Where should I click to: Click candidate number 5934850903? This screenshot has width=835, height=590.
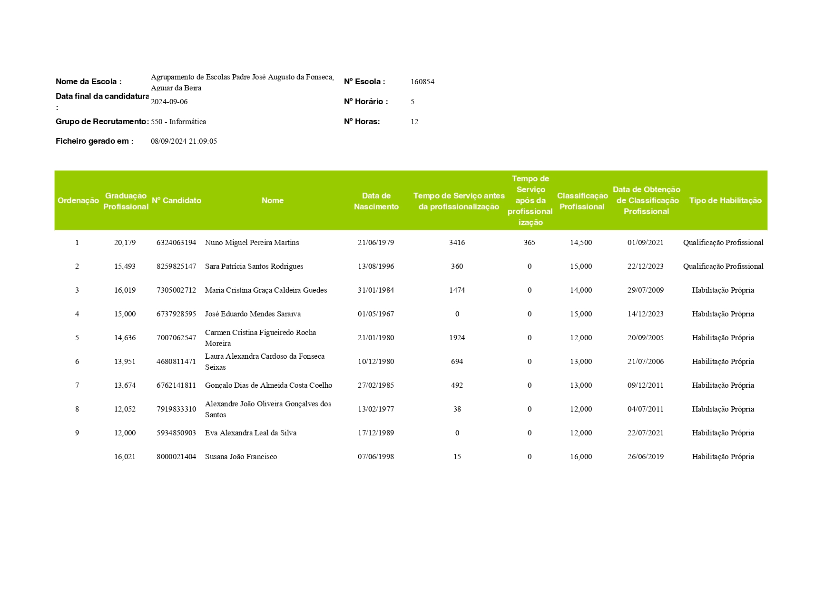pyautogui.click(x=176, y=433)
